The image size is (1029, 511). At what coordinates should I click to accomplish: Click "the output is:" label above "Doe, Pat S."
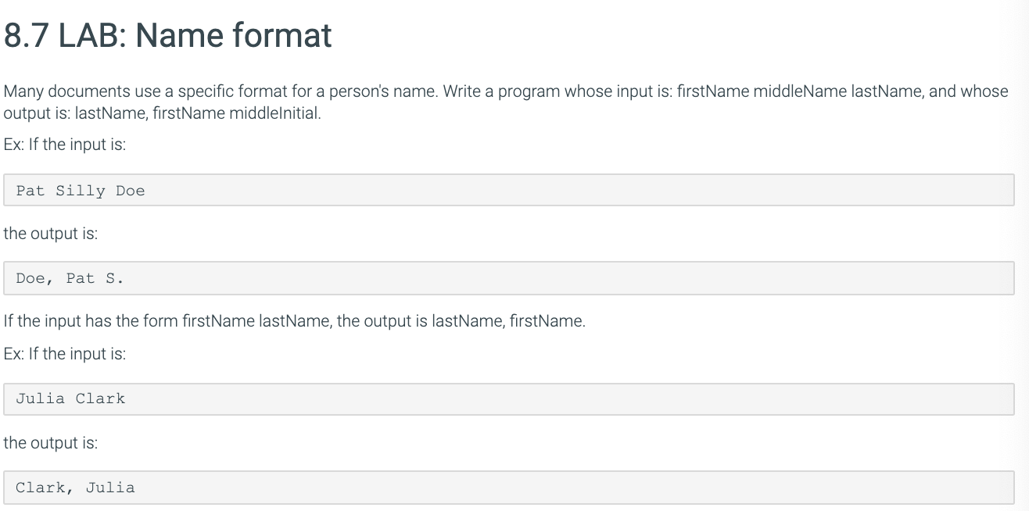(51, 234)
